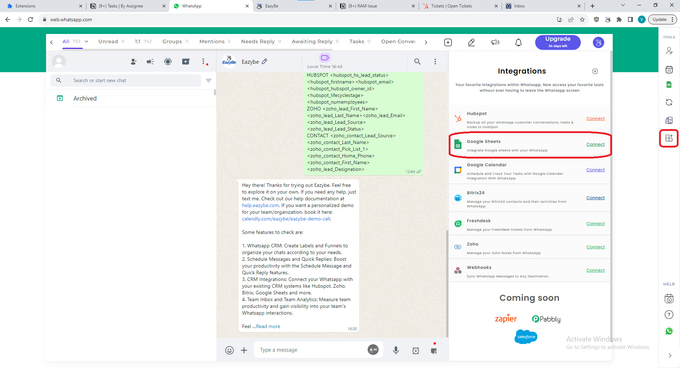Open the Integrations grid icon in Tools sidebar
This screenshot has width=680, height=368.
(x=669, y=138)
